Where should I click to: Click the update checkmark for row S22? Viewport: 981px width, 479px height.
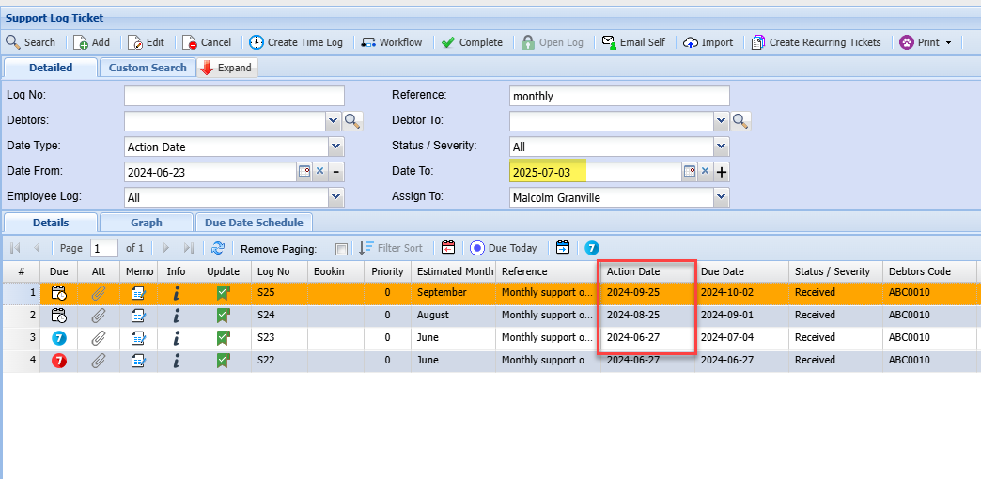[x=223, y=360]
